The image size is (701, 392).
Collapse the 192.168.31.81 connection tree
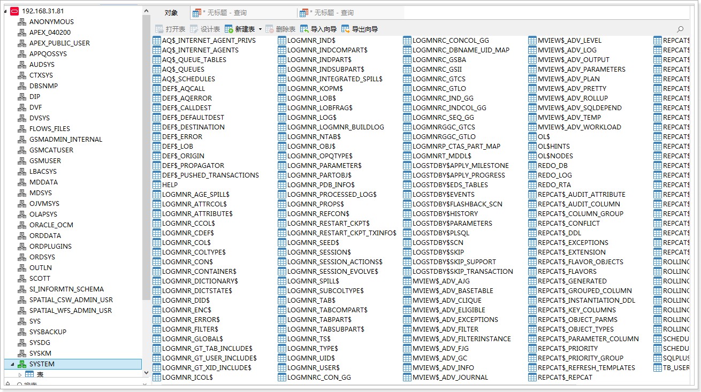tap(6, 11)
